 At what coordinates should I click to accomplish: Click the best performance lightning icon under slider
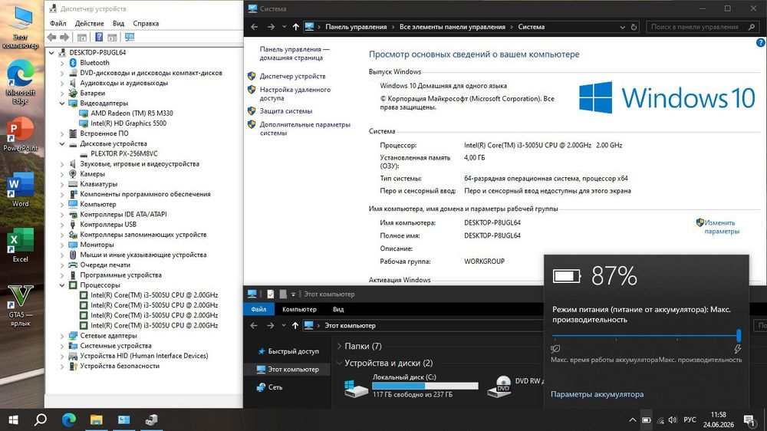pyautogui.click(x=737, y=349)
